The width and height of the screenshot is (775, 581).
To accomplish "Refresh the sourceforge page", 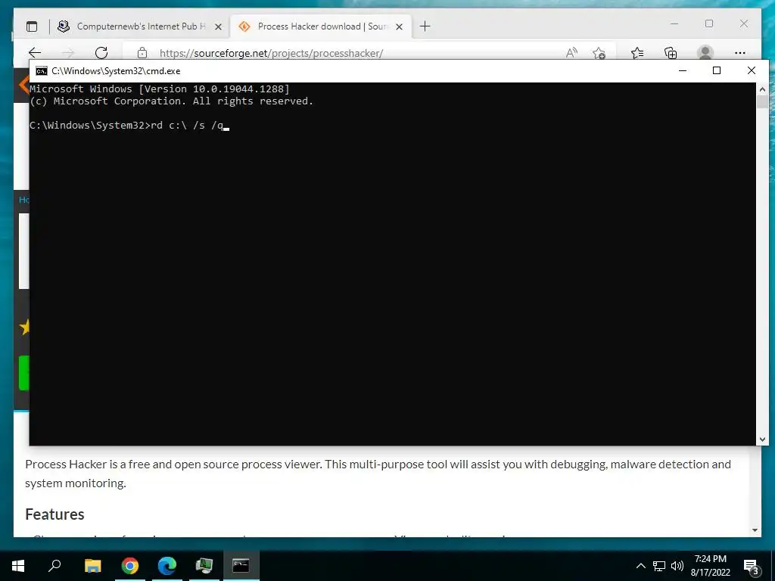I will pyautogui.click(x=101, y=53).
